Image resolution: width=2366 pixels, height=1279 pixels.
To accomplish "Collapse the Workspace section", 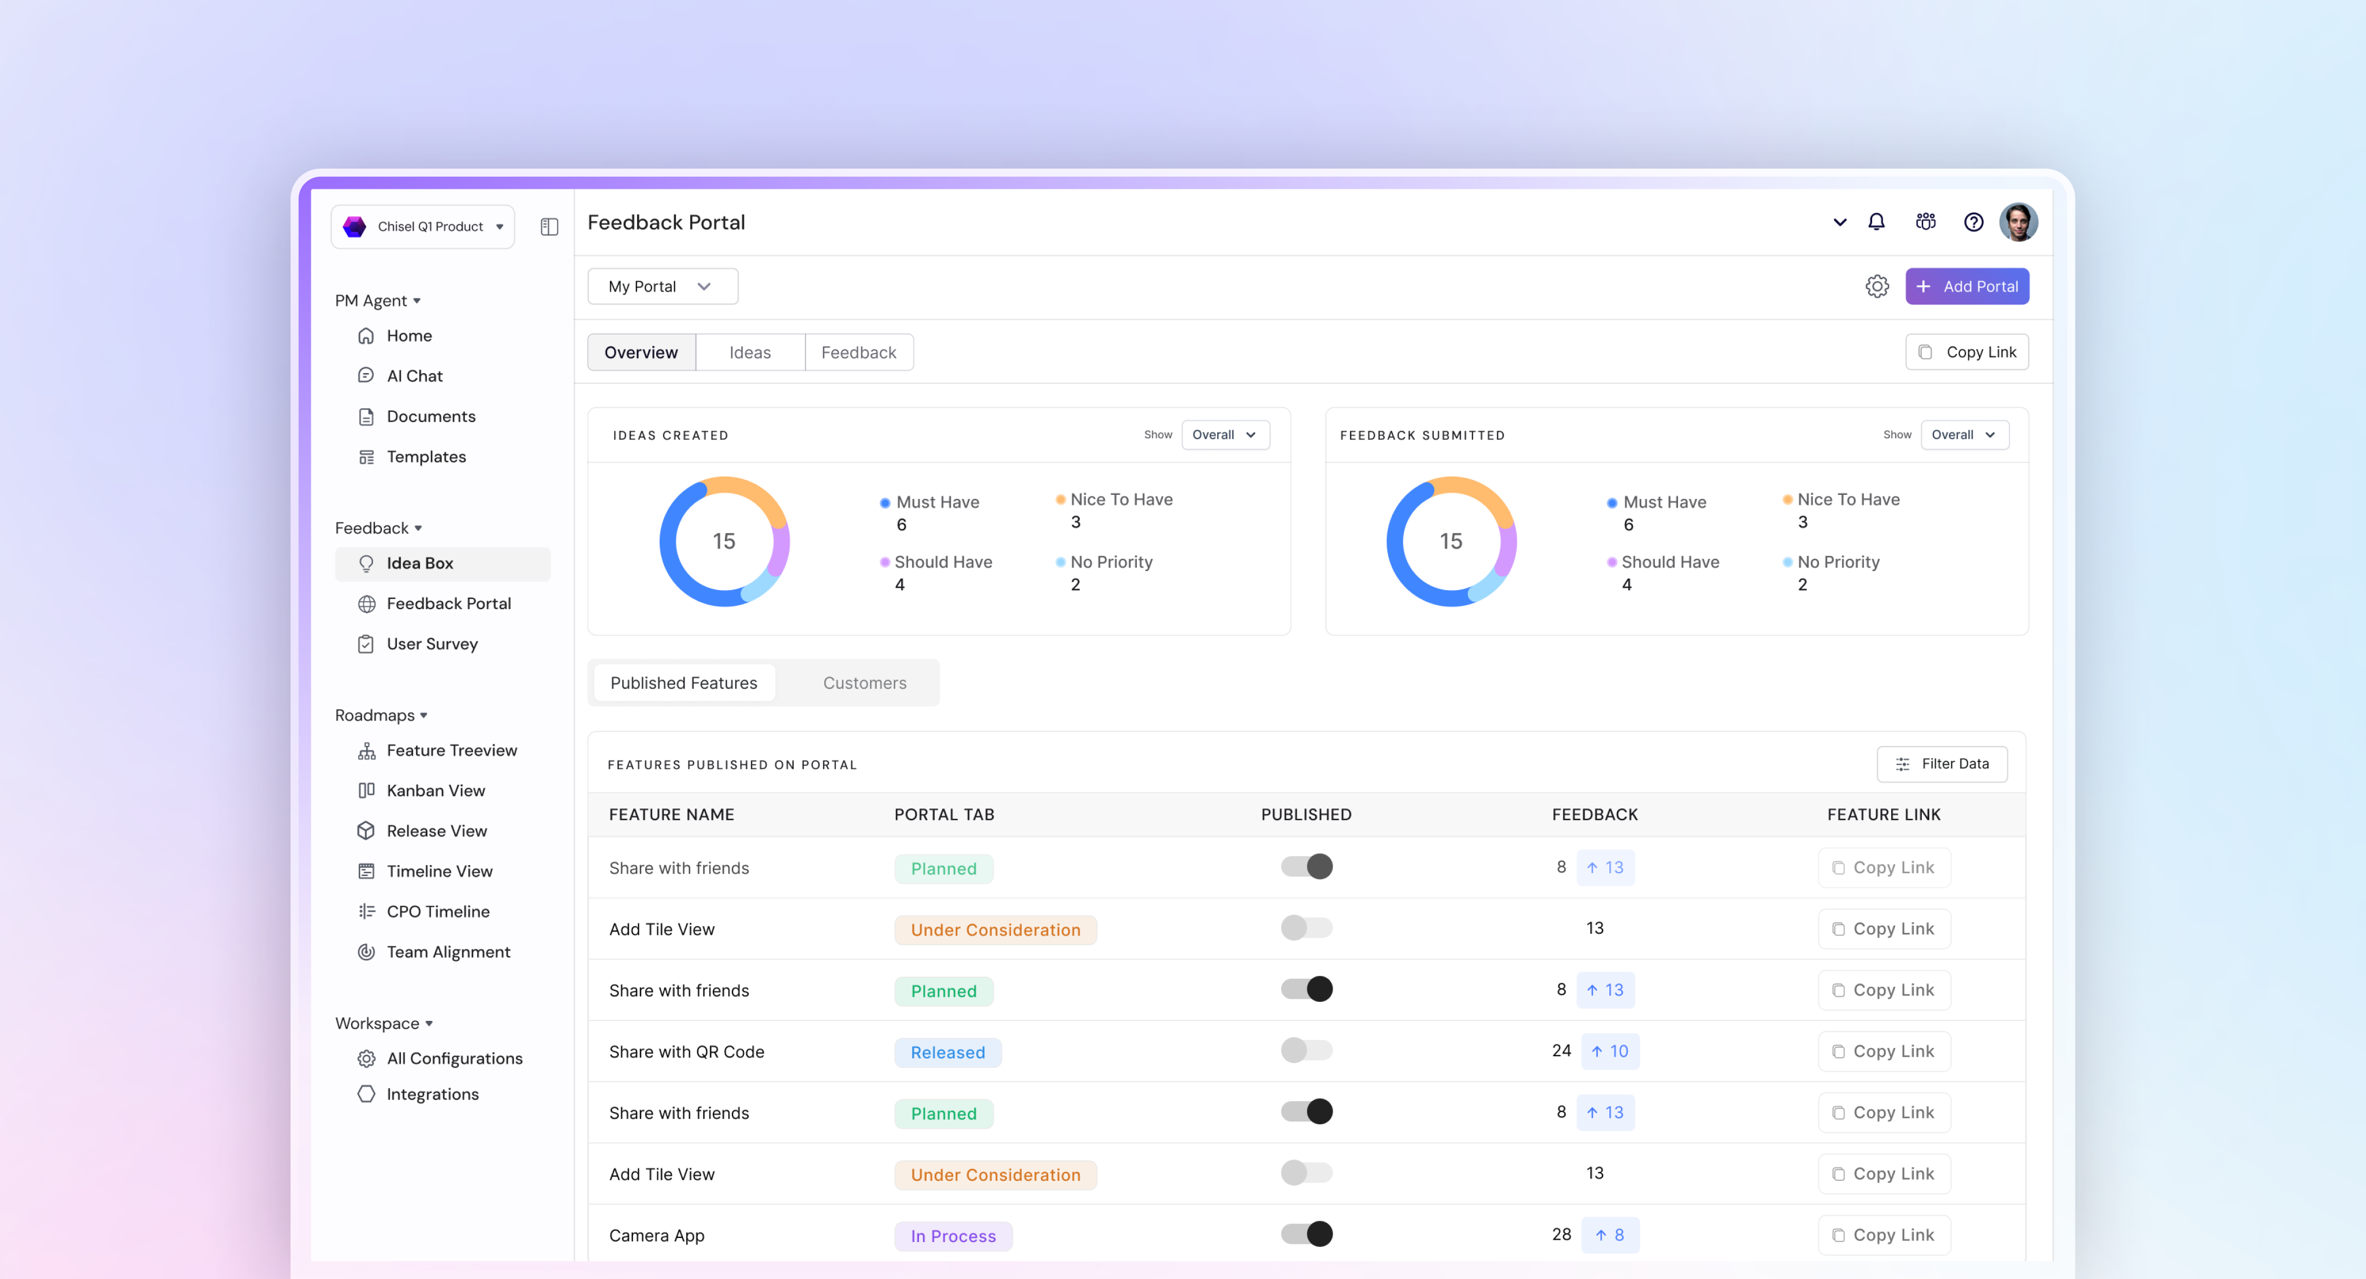I will click(384, 1024).
